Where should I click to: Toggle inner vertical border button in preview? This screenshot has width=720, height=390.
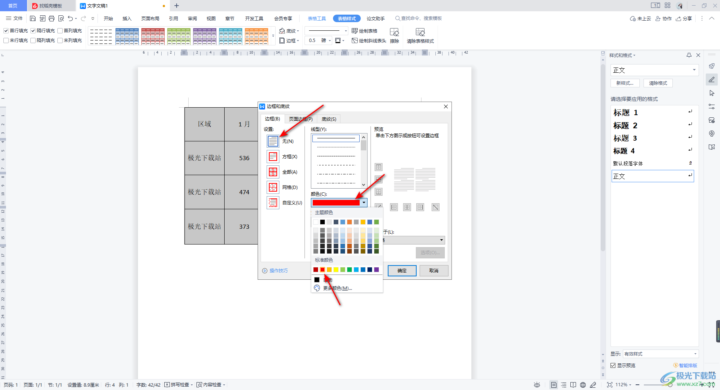pyautogui.click(x=407, y=207)
